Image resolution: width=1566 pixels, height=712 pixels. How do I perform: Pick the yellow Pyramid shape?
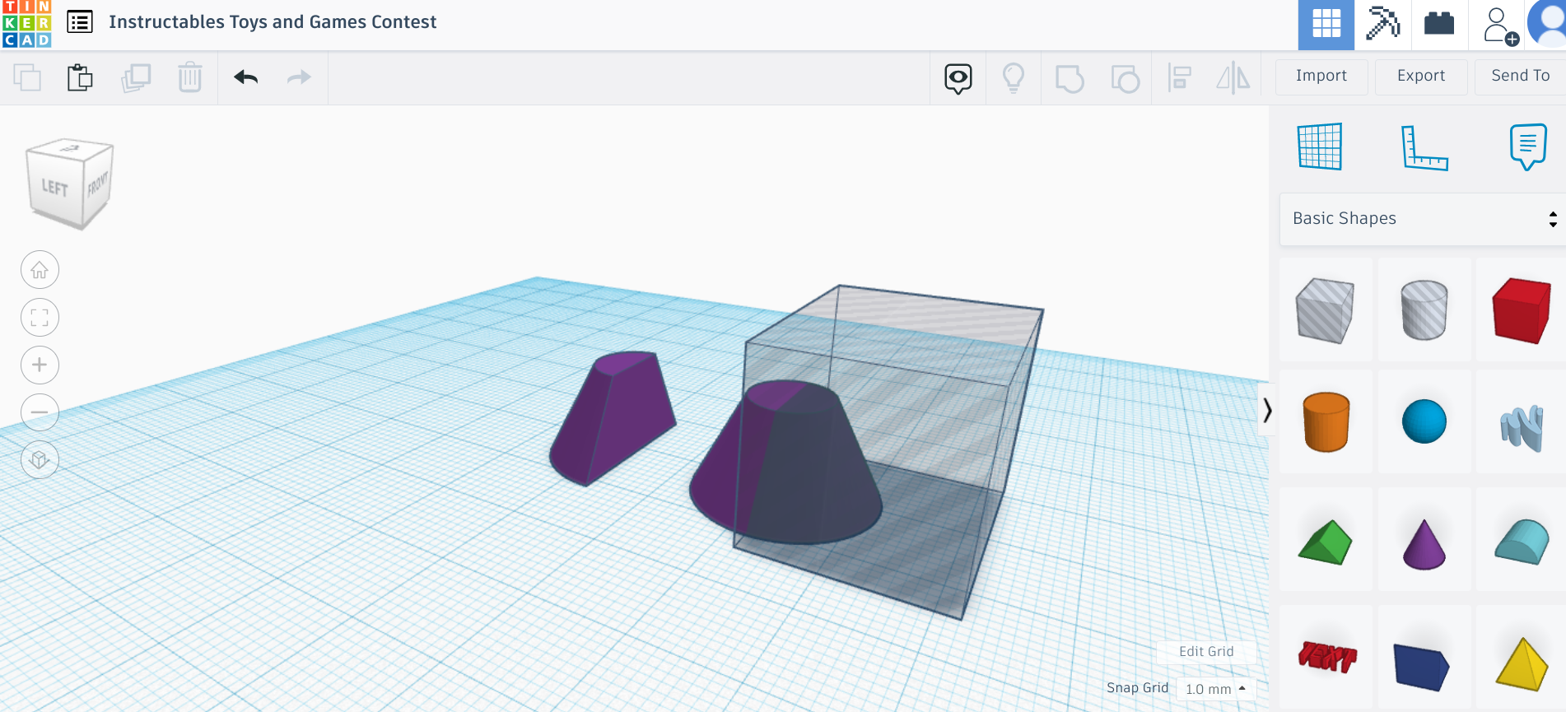click(1522, 663)
